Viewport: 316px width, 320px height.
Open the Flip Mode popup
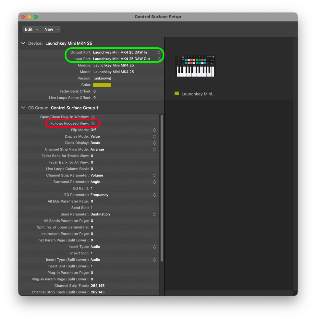(x=123, y=130)
